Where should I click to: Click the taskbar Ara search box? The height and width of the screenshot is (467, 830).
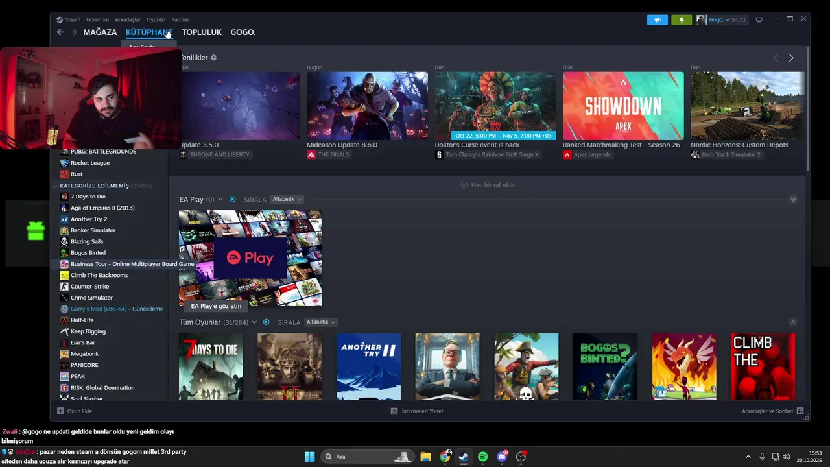[368, 457]
